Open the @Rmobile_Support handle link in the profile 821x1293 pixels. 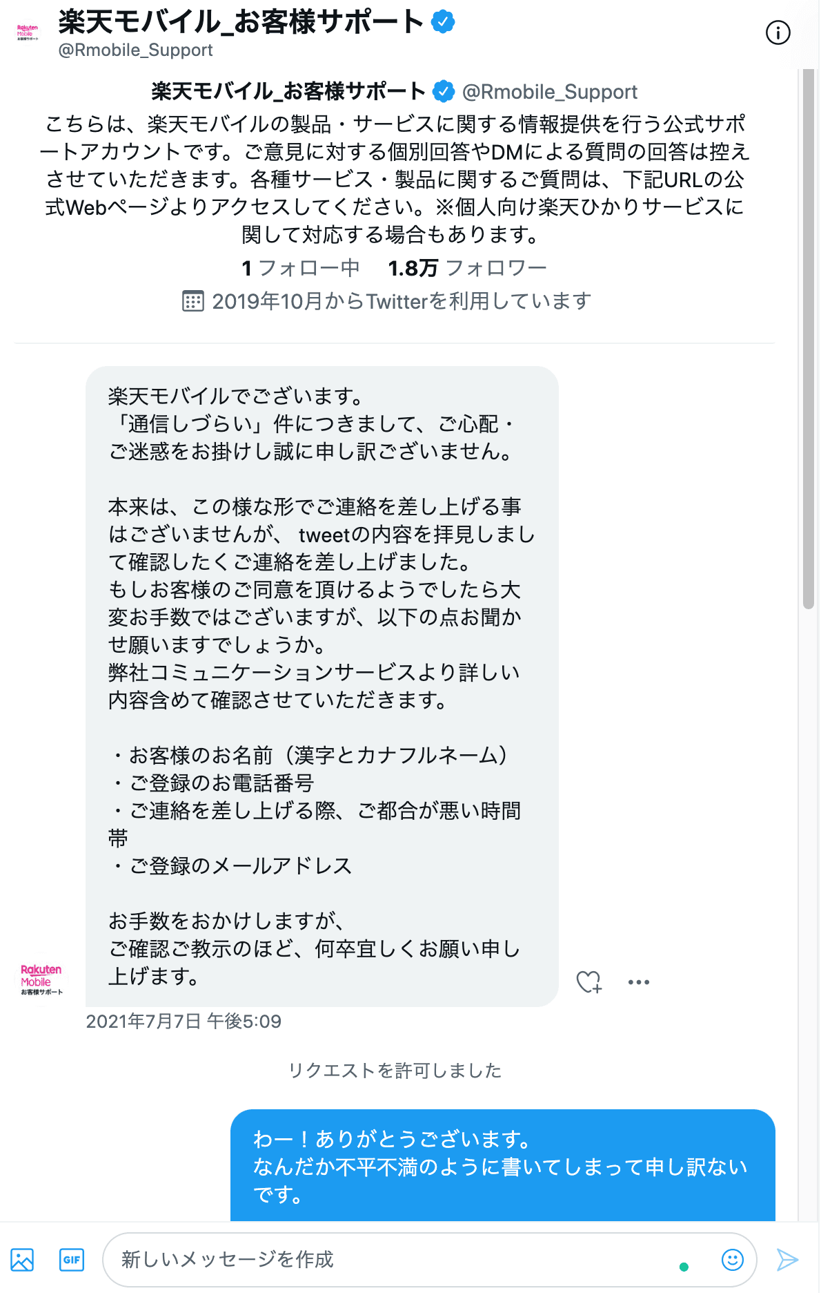tap(549, 92)
